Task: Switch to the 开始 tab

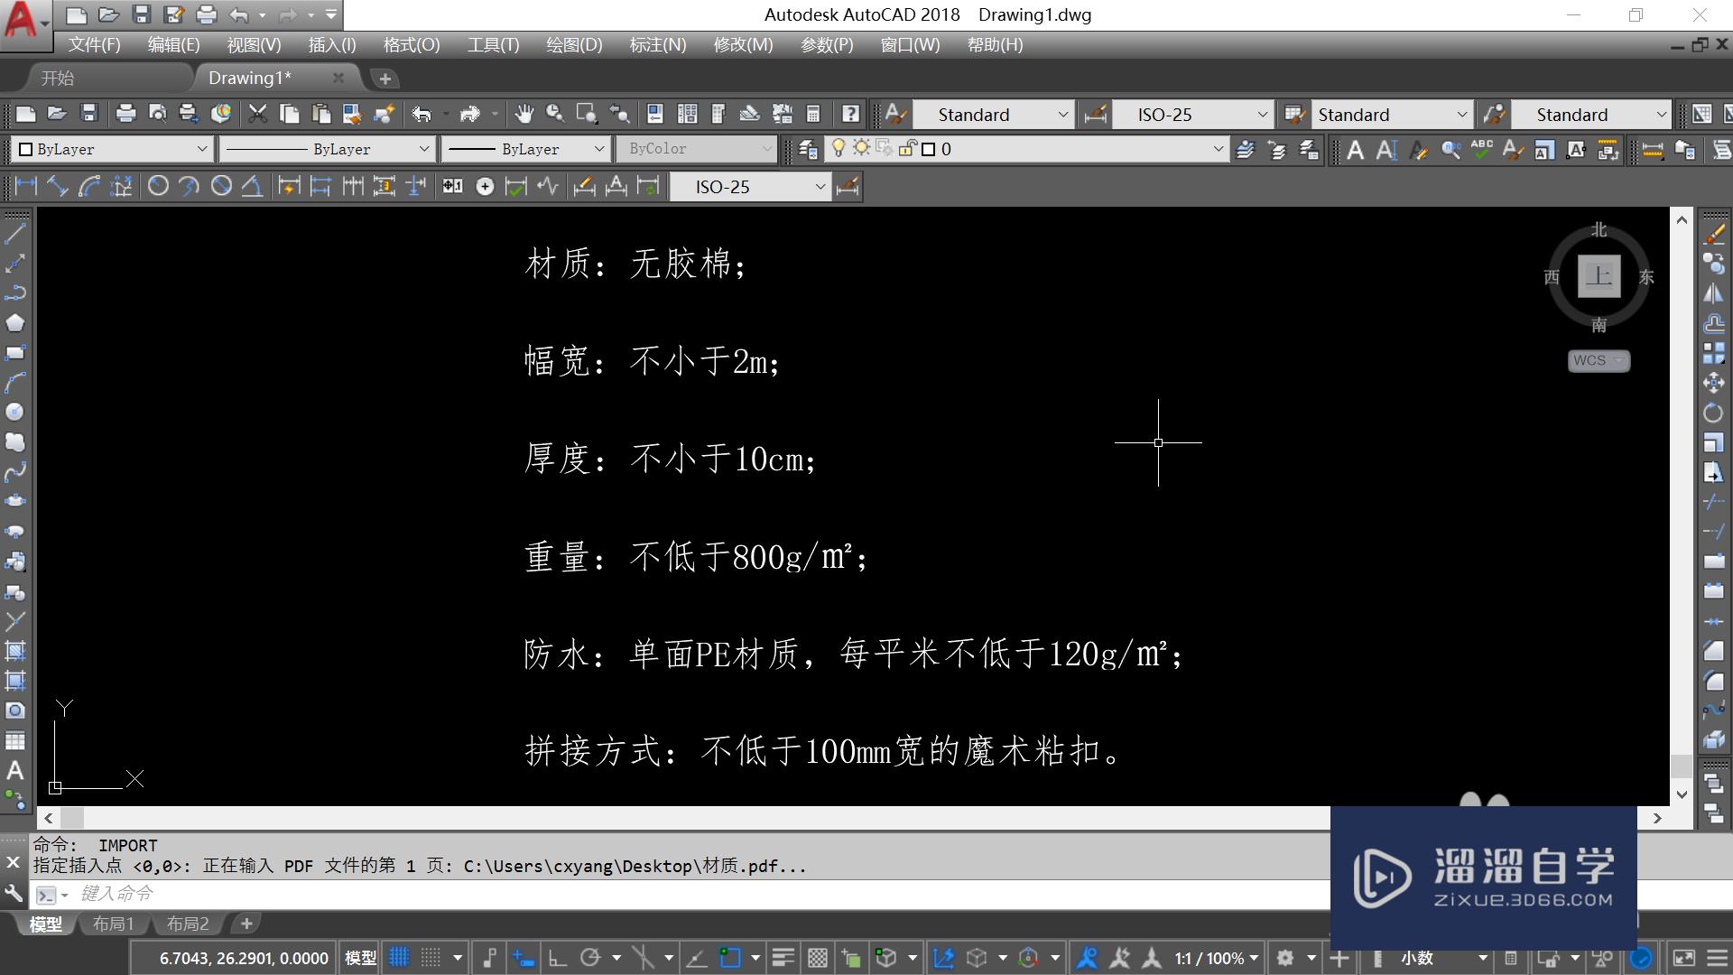Action: [x=58, y=79]
